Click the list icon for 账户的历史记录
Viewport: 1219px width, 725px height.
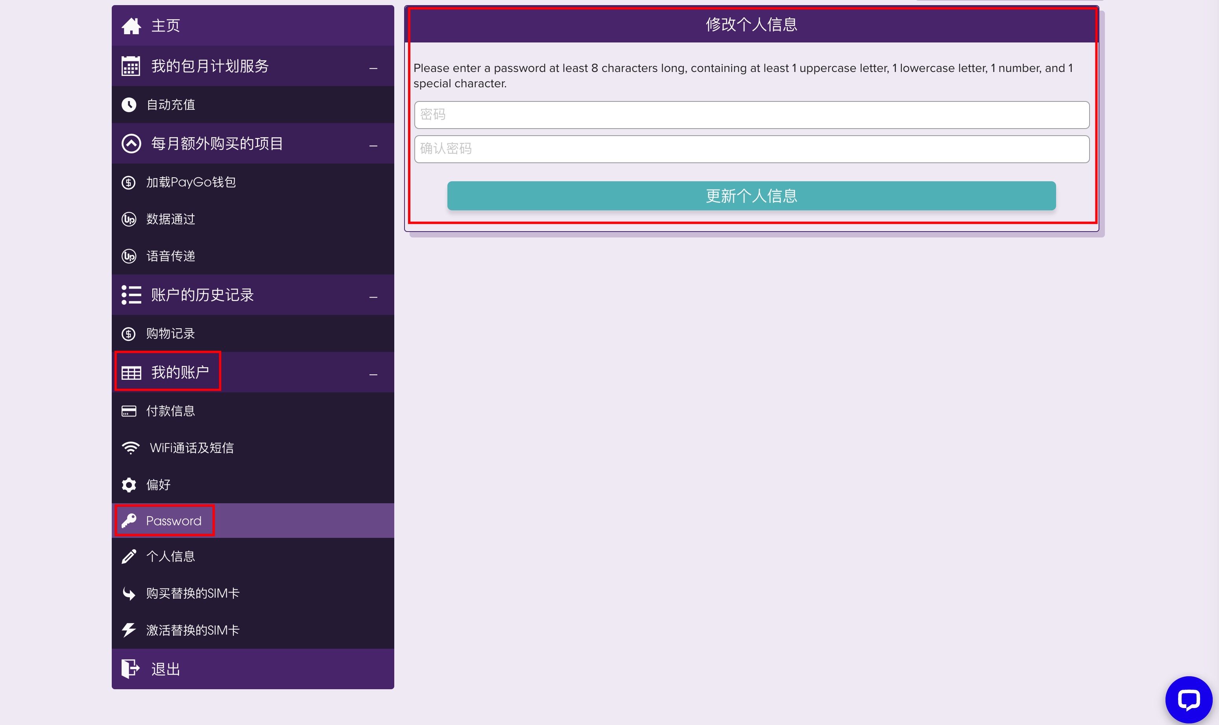131,295
